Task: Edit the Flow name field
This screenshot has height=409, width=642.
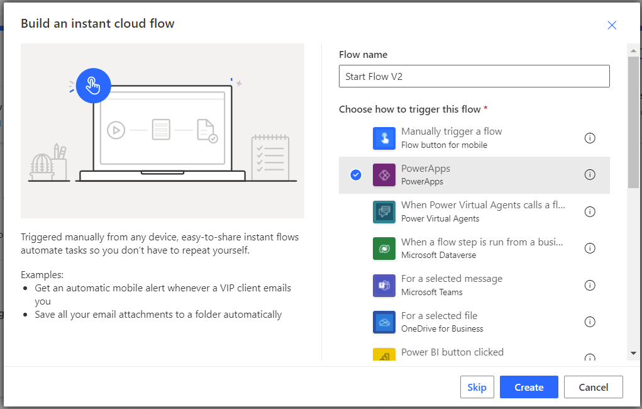Action: click(x=474, y=76)
